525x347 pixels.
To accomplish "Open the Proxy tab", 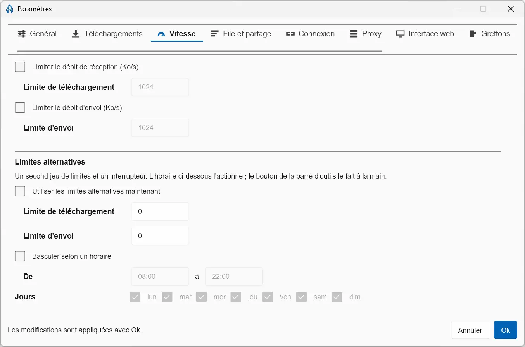I will (x=366, y=34).
